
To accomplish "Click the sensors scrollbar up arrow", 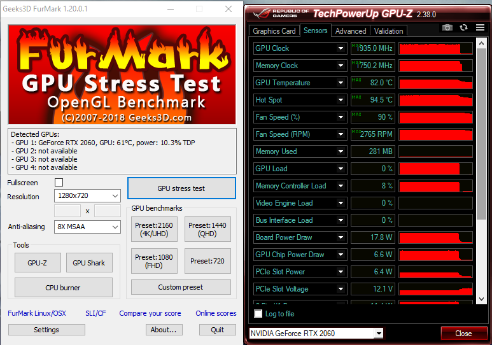I will (x=481, y=43).
